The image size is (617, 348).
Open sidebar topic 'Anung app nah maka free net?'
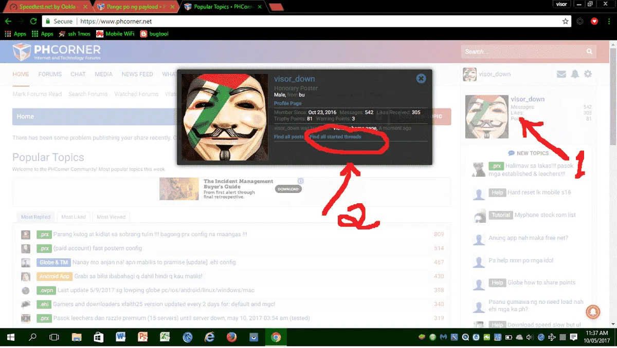click(x=528, y=238)
